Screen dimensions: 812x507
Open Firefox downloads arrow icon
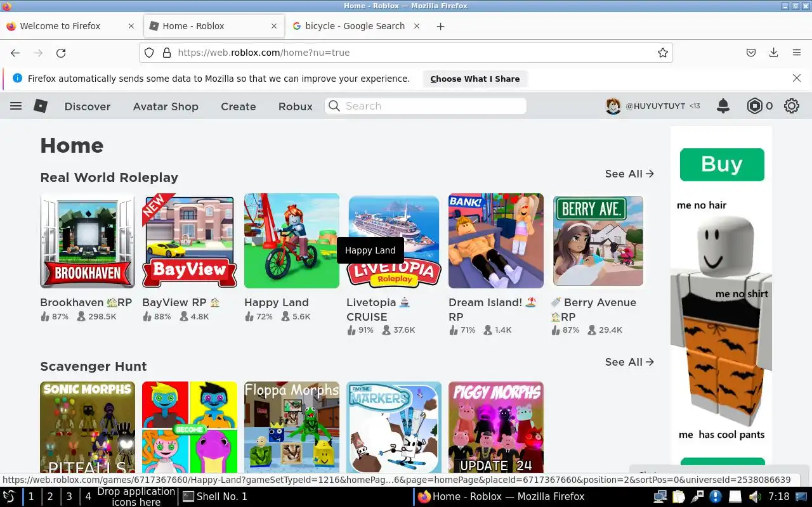773,53
